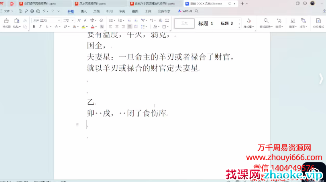The height and width of the screenshot is (182, 326).
Task: Open the font name dropdown 宋体 (正文)
Action: click(46, 20)
